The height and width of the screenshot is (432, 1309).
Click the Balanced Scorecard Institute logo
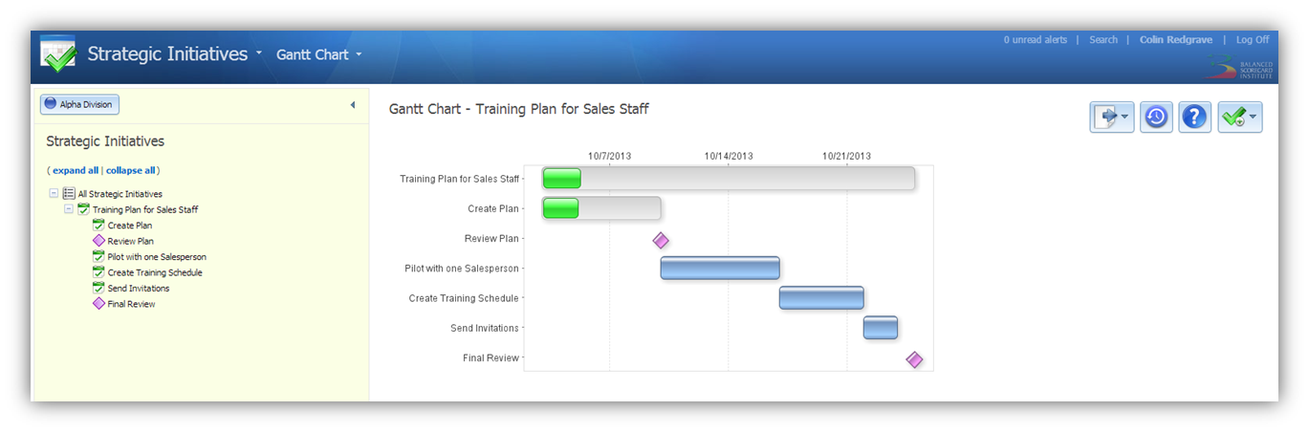(1238, 65)
